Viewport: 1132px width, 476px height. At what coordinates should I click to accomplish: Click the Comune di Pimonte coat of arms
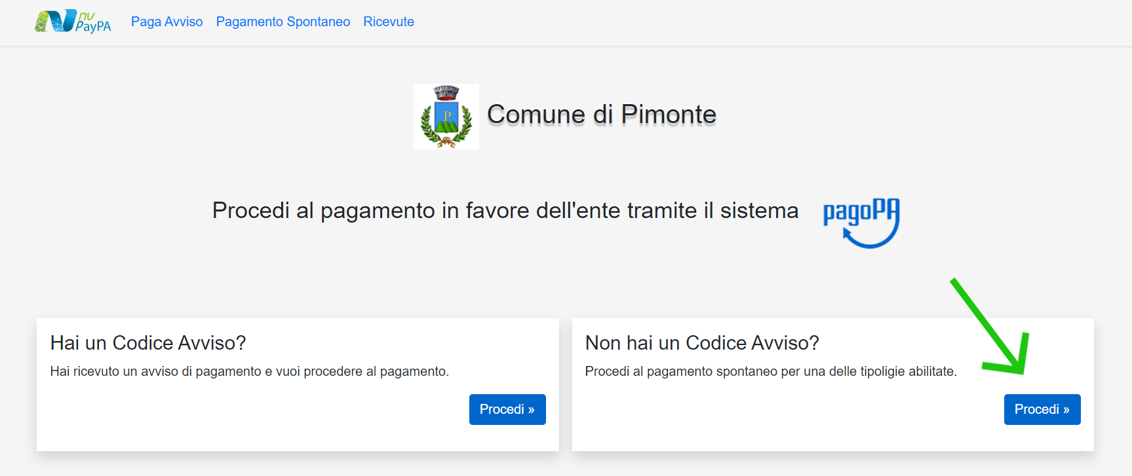pos(446,117)
